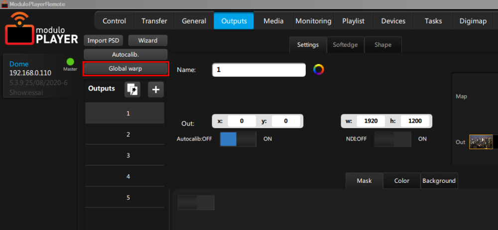
Task: Open the color wheel picker beside Name
Action: (x=318, y=70)
